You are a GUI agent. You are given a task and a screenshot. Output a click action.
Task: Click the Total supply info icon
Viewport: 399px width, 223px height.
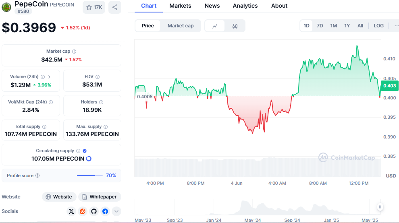click(44, 127)
